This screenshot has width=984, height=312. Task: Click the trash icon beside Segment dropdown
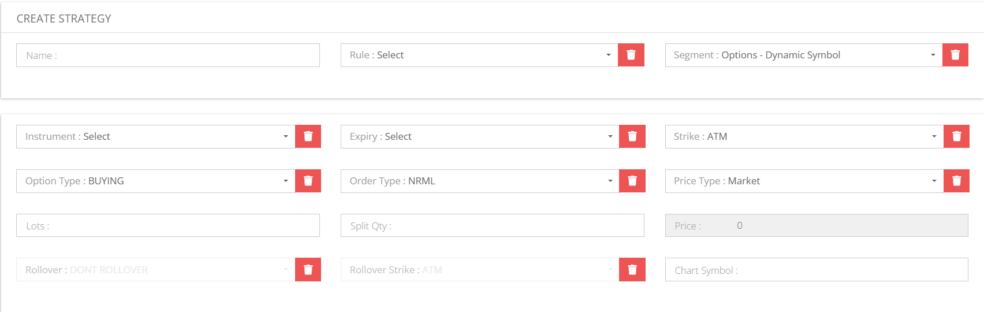955,55
